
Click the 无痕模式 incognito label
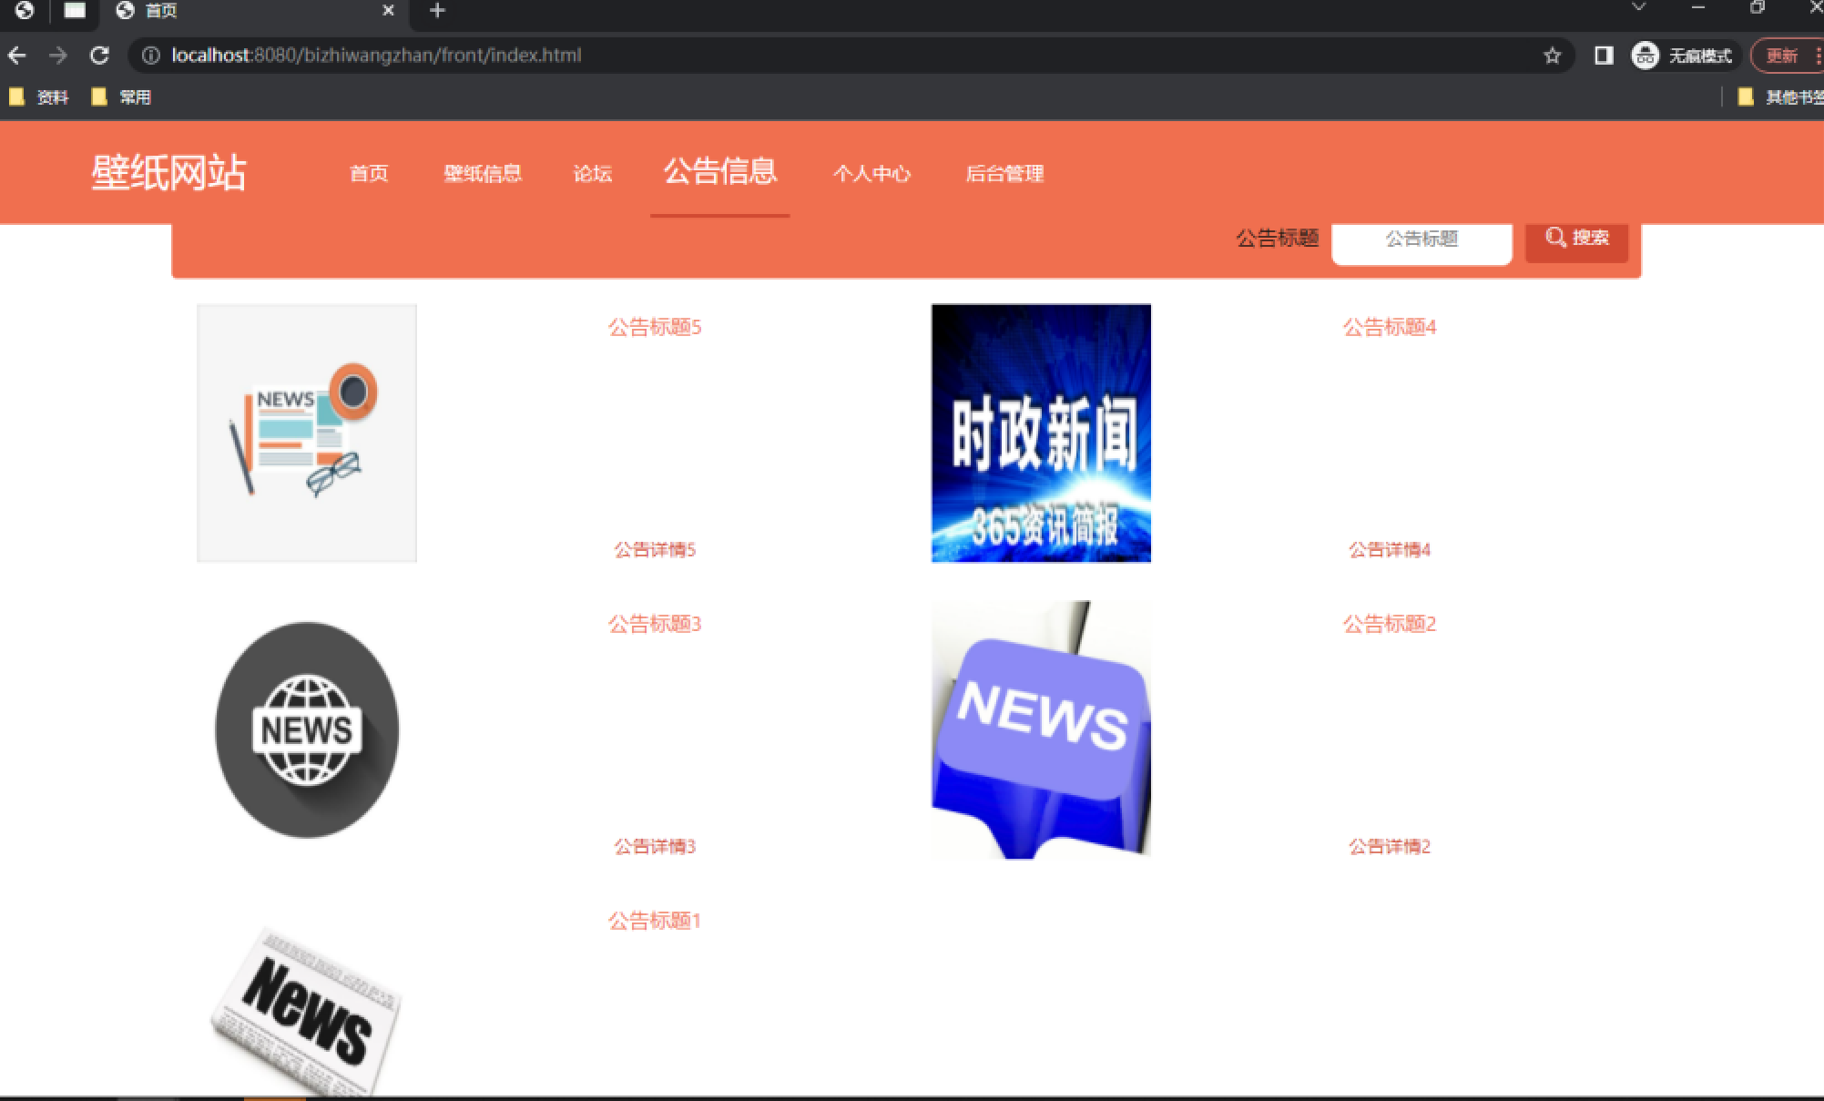pyautogui.click(x=1700, y=56)
